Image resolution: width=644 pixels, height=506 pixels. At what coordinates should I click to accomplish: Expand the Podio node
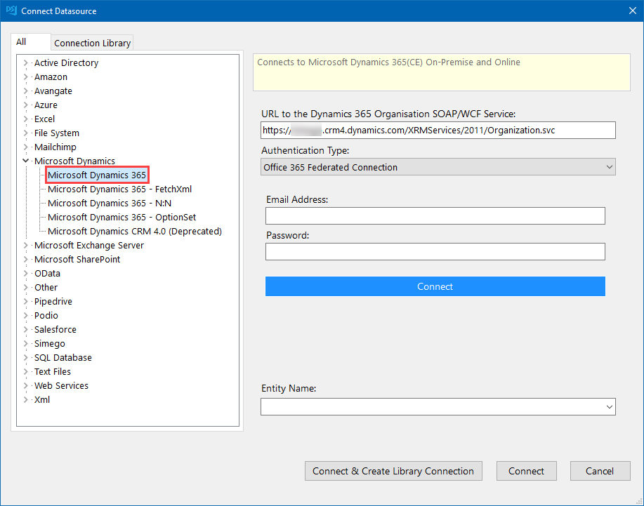[x=25, y=315]
